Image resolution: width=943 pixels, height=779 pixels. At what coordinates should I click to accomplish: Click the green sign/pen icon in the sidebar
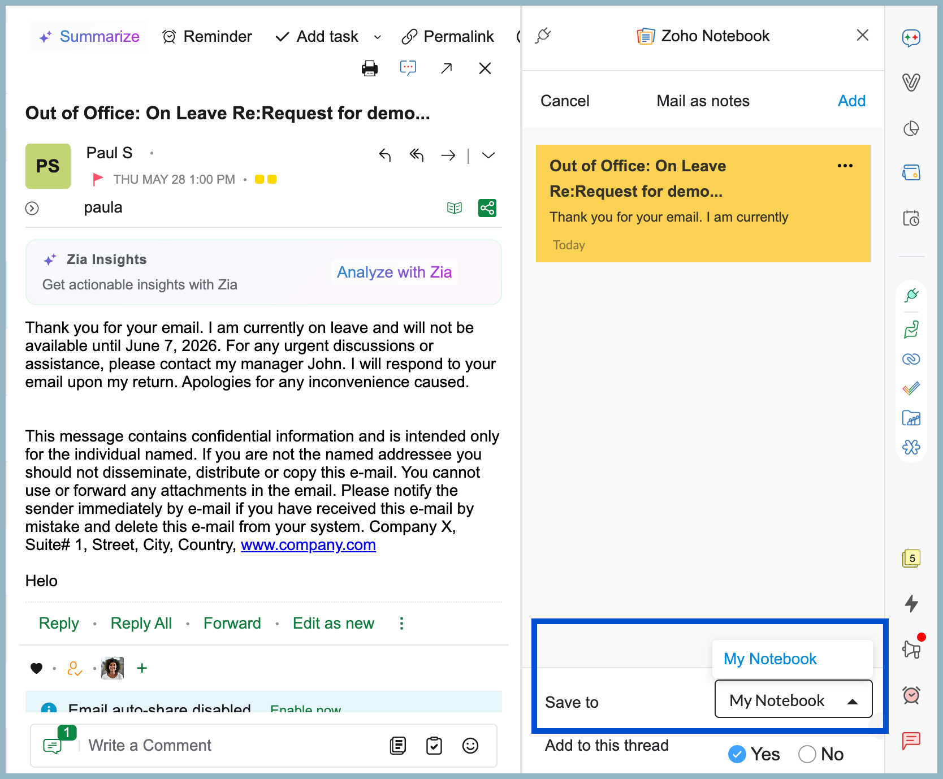point(911,329)
